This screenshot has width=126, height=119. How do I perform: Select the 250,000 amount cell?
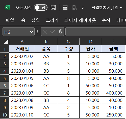click(x=113, y=115)
